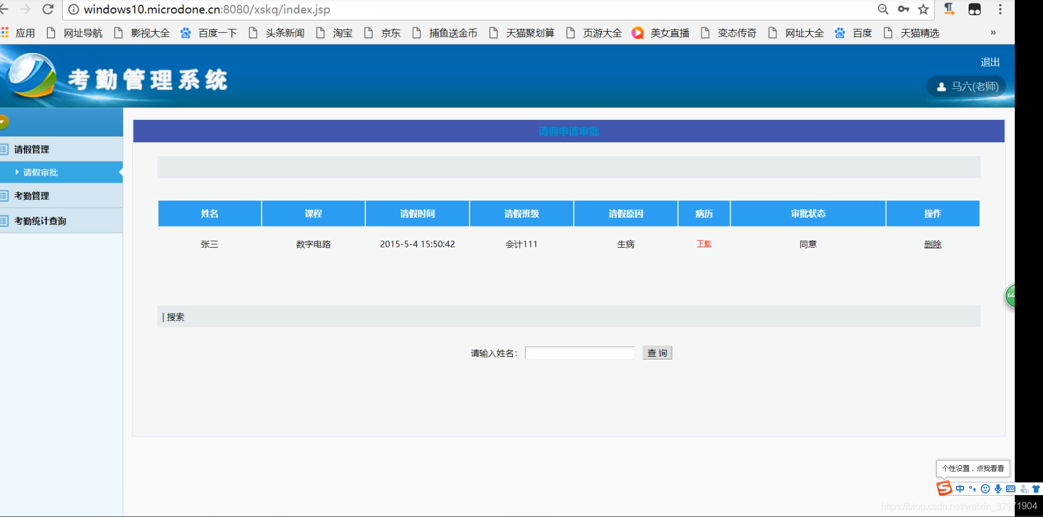
Task: Click the IME emoji smiley icon
Action: (x=985, y=489)
